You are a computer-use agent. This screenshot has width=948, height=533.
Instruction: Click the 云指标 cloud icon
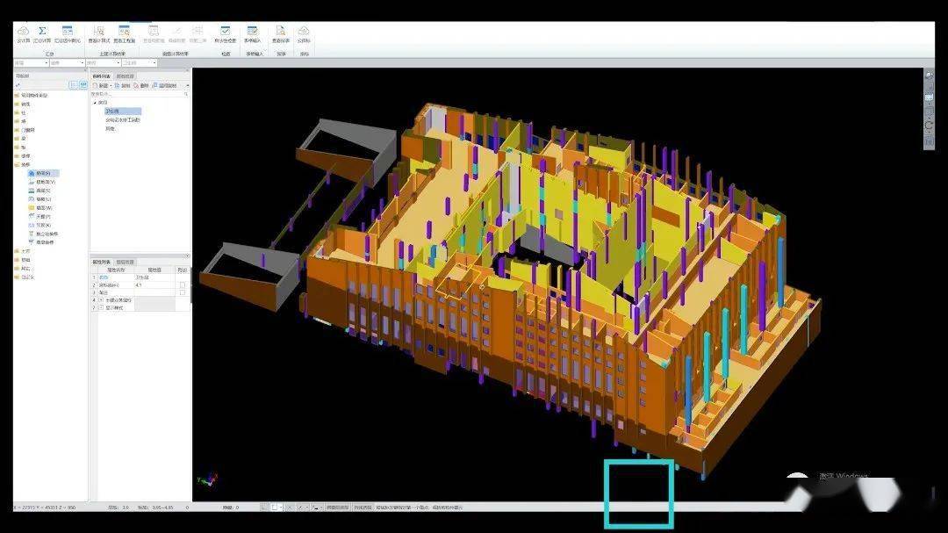click(x=304, y=32)
